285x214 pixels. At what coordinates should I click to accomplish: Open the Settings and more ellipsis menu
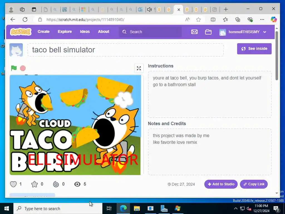(x=262, y=20)
